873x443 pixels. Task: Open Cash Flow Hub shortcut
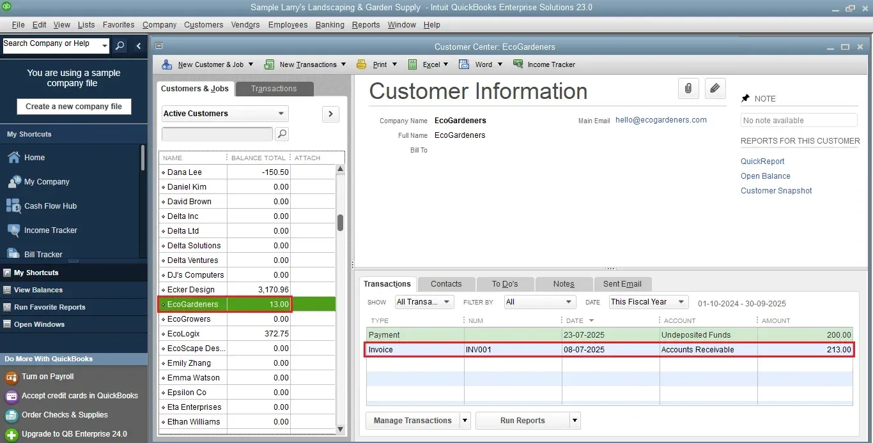41,206
